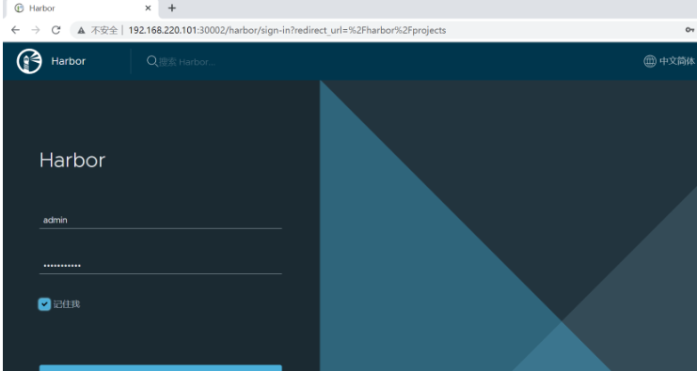This screenshot has width=697, height=371.
Task: Close the Harbor browser tab
Action: click(148, 8)
